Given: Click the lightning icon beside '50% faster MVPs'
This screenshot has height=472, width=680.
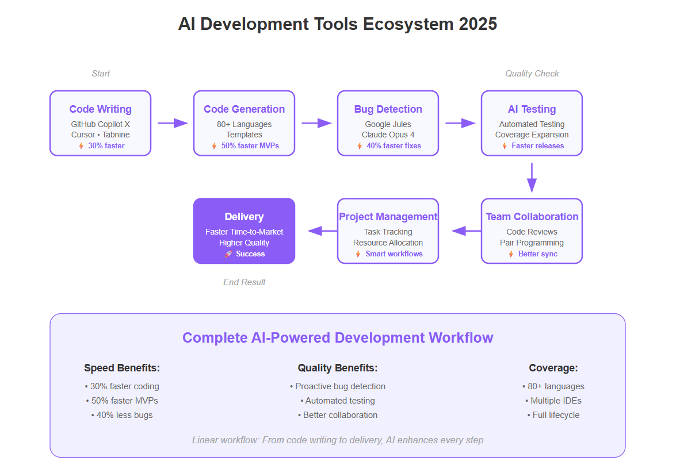Looking at the screenshot, I should (214, 146).
